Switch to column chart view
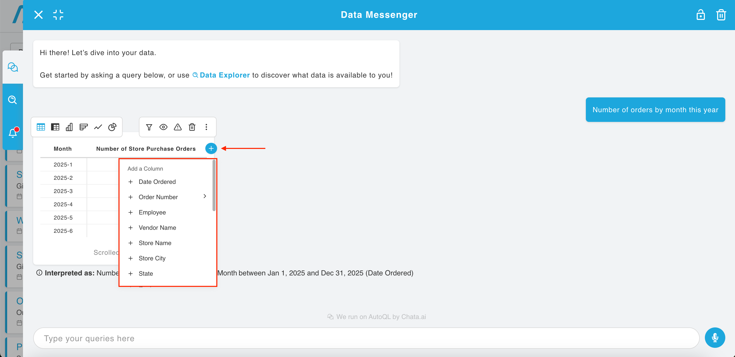 point(69,127)
